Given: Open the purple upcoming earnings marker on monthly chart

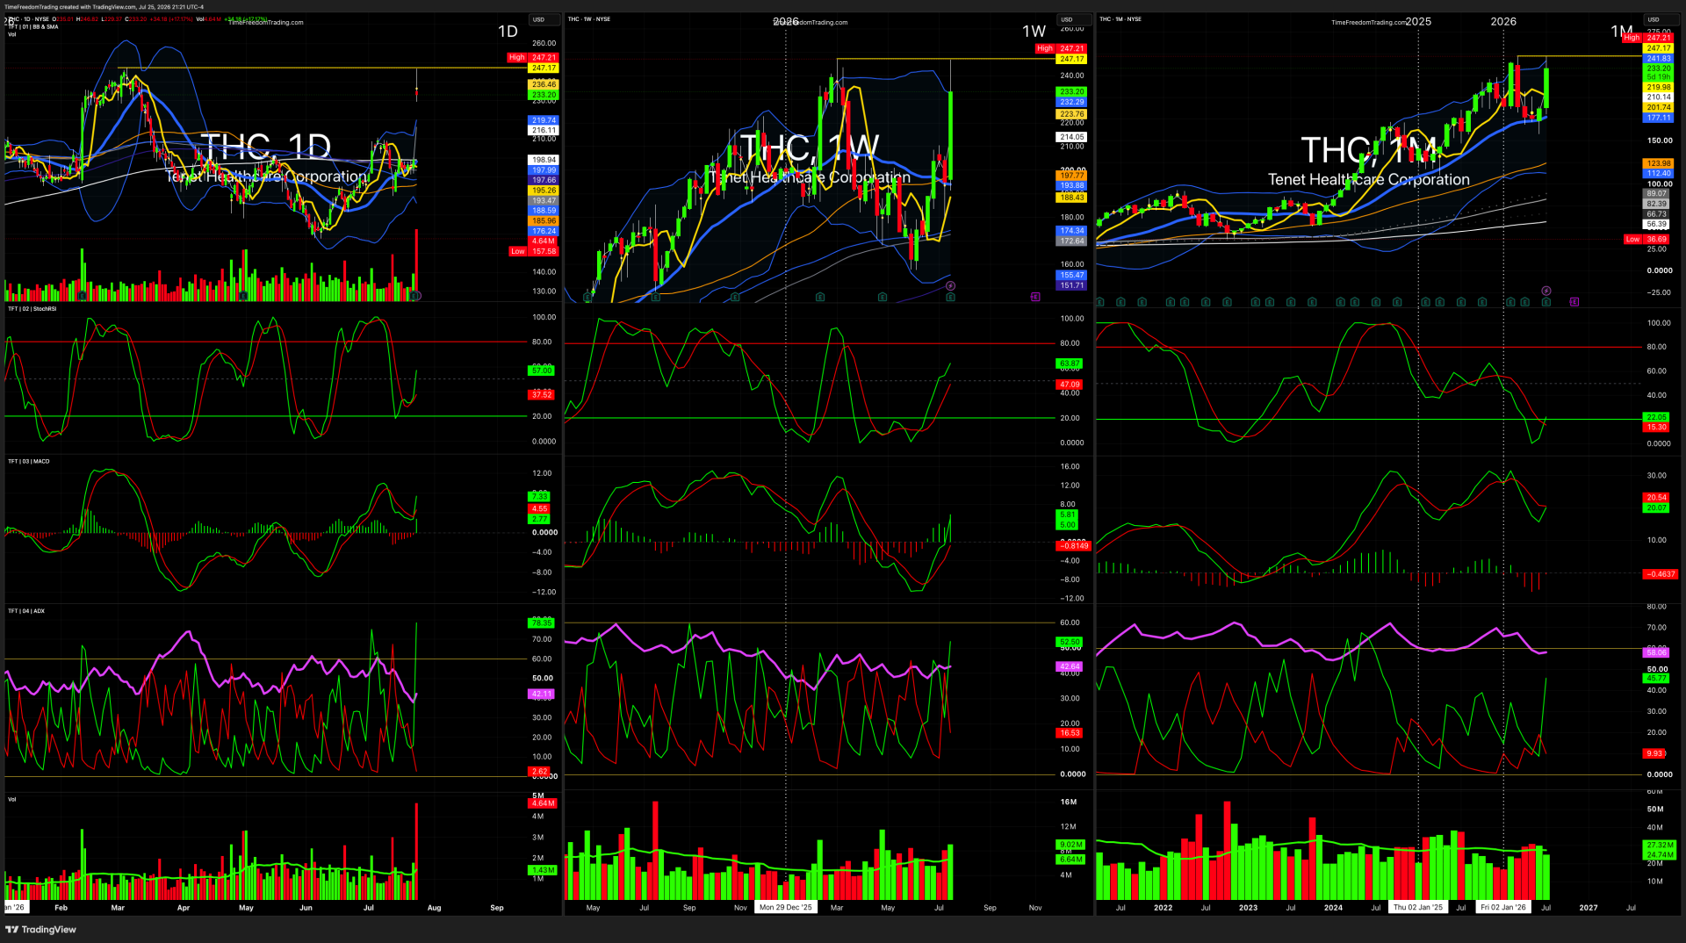Looking at the screenshot, I should pyautogui.click(x=1574, y=302).
